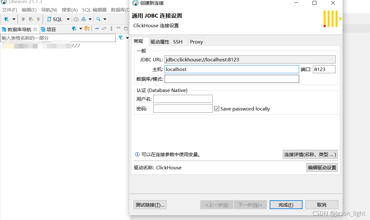
Task: Open the 文件(F) menu
Action: click(10, 10)
